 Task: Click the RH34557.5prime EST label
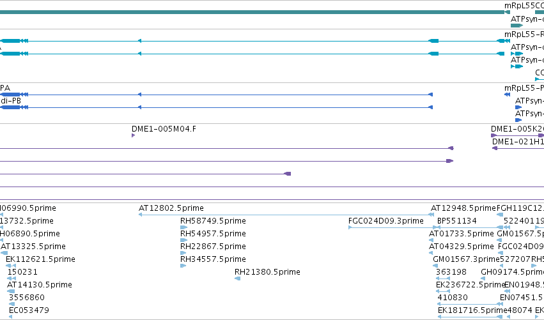pyautogui.click(x=213, y=259)
